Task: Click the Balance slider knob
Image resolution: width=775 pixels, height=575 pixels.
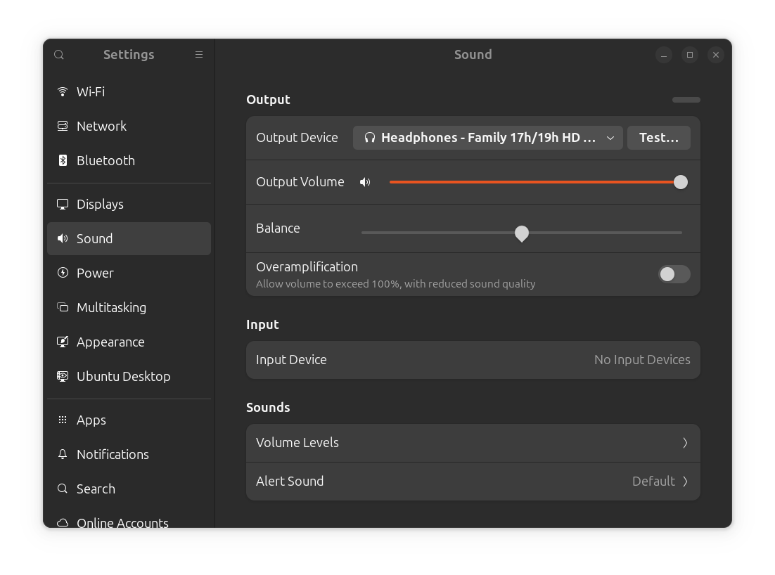Action: point(521,233)
